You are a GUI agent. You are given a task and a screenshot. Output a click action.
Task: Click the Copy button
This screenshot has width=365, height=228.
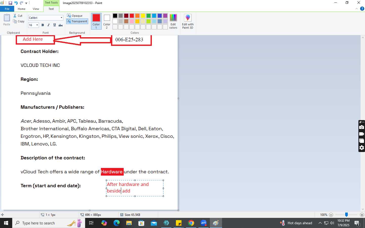coord(19,21)
